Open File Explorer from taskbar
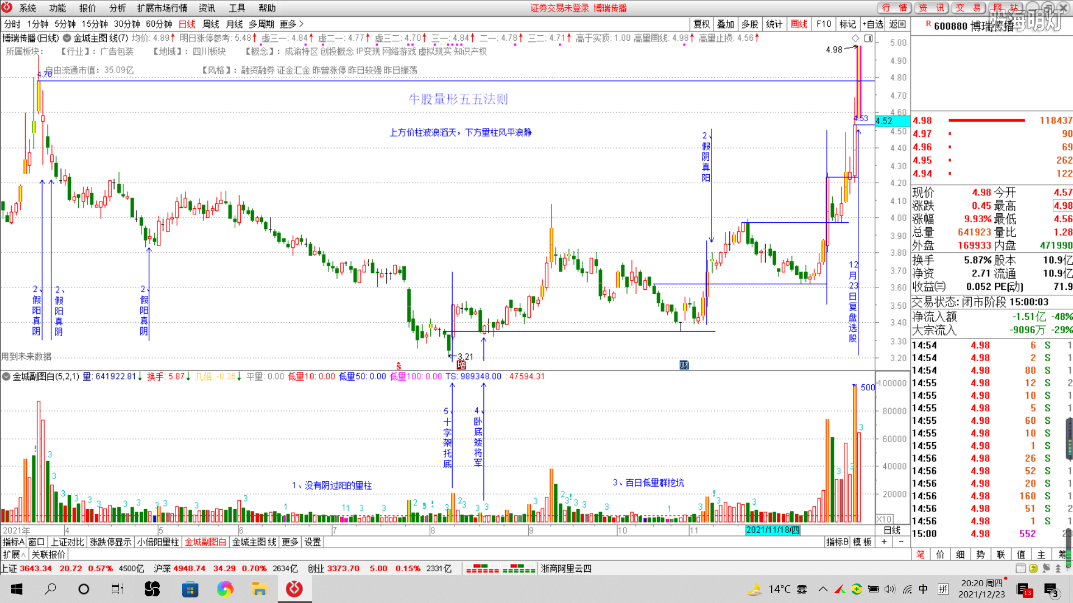This screenshot has height=603, width=1073. tap(259, 589)
